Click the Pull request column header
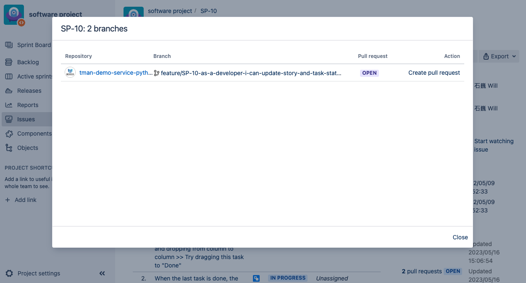The image size is (526, 283). (x=373, y=56)
